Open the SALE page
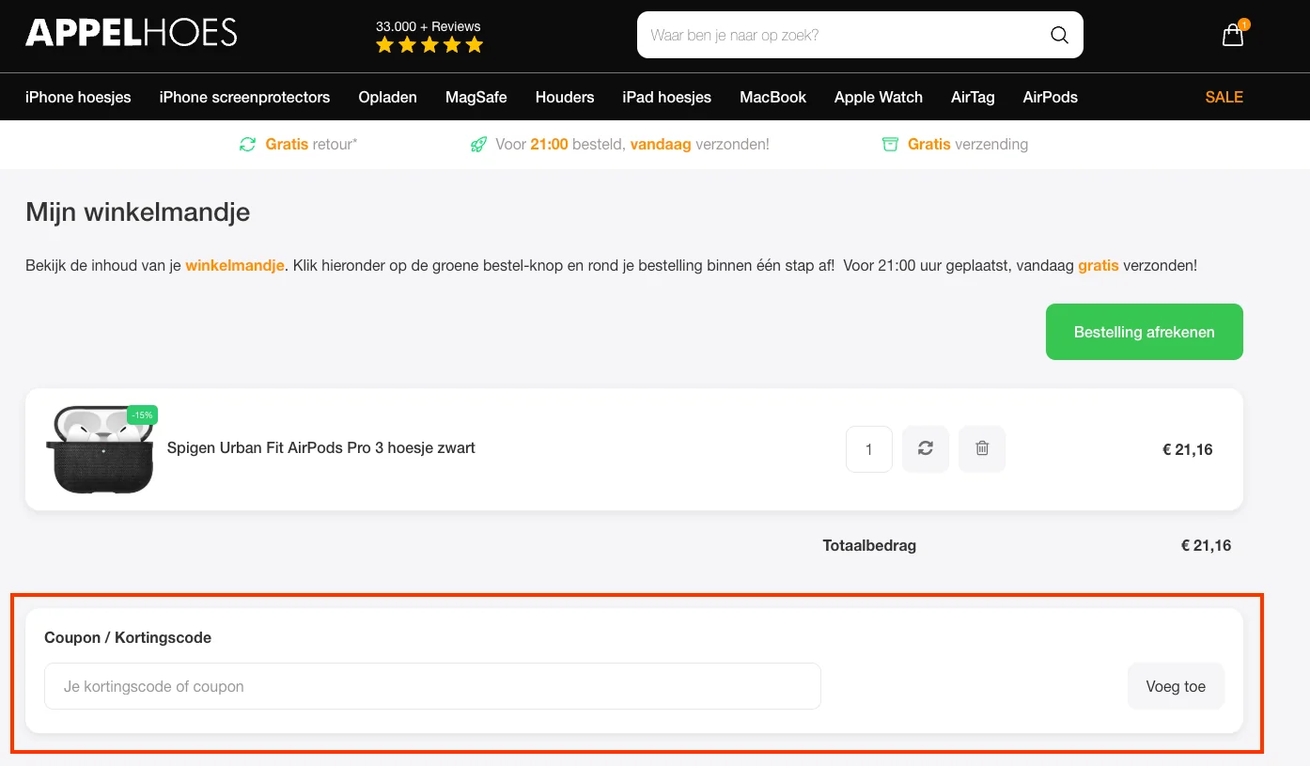1310x766 pixels. 1224,97
